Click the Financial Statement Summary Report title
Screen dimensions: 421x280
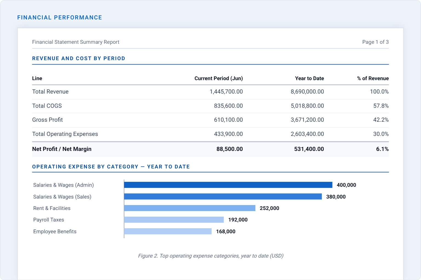click(76, 42)
